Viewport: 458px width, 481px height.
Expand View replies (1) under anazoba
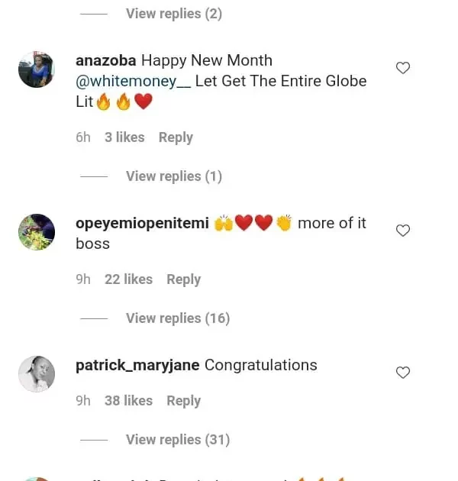[x=173, y=176]
